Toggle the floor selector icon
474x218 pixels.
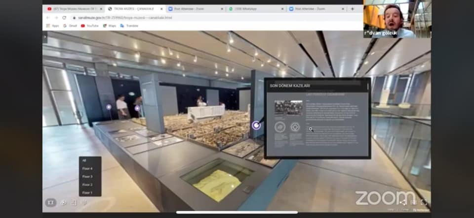pos(84,202)
